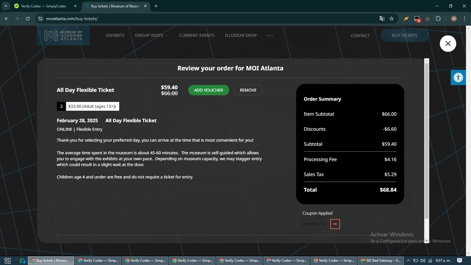471x265 pixels.
Task: Click the ADD VOUCHER button
Action: tap(208, 90)
